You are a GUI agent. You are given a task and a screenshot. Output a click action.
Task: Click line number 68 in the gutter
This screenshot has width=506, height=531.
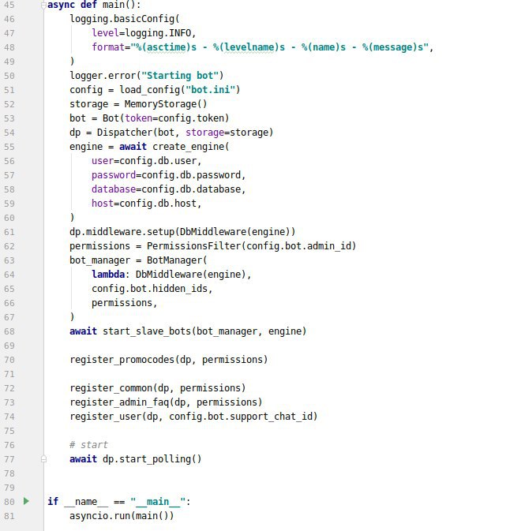click(x=9, y=331)
